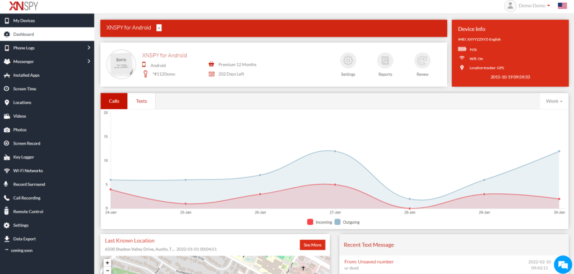Click the Recent Text Message heading

pos(369,245)
